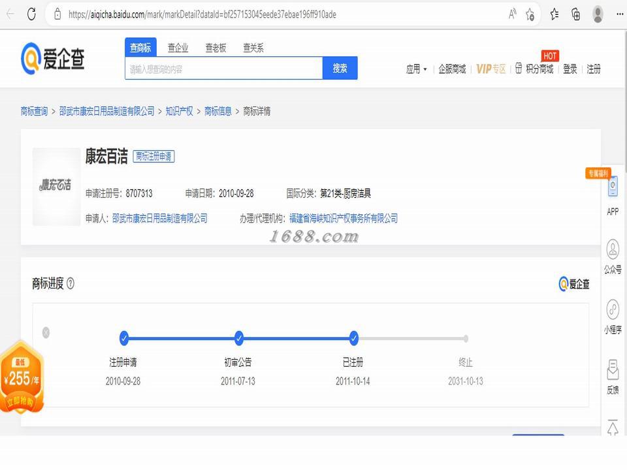Click the application date 2010-09-28 in header info

coord(236,193)
